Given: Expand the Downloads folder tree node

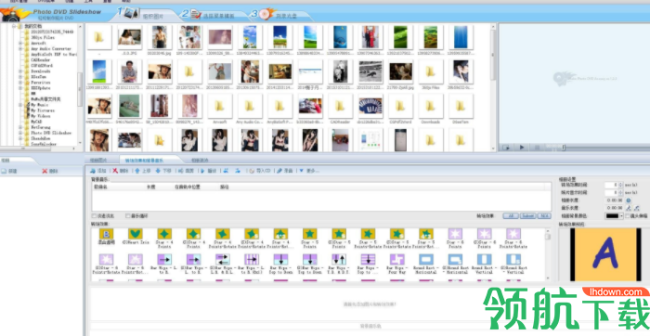Looking at the screenshot, I should (20, 71).
